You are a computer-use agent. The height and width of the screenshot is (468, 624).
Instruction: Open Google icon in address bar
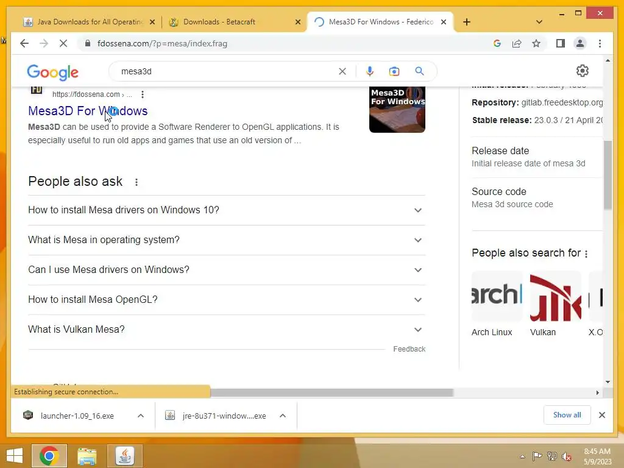tap(497, 43)
